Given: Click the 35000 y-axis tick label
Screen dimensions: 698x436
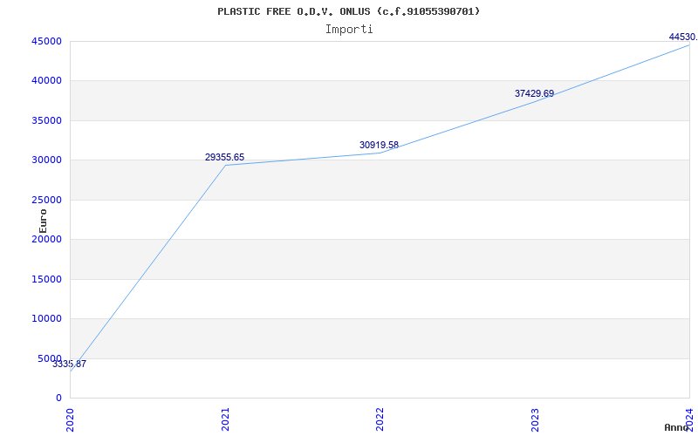Looking at the screenshot, I should [x=45, y=120].
